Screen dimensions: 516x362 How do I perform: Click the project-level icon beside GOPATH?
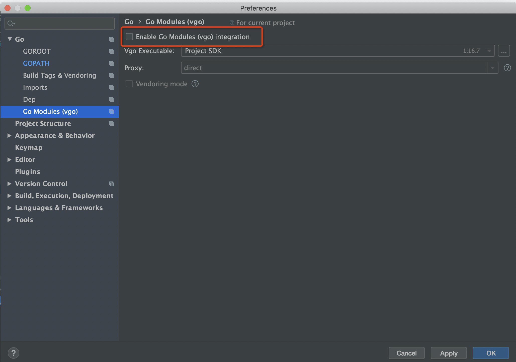click(112, 63)
